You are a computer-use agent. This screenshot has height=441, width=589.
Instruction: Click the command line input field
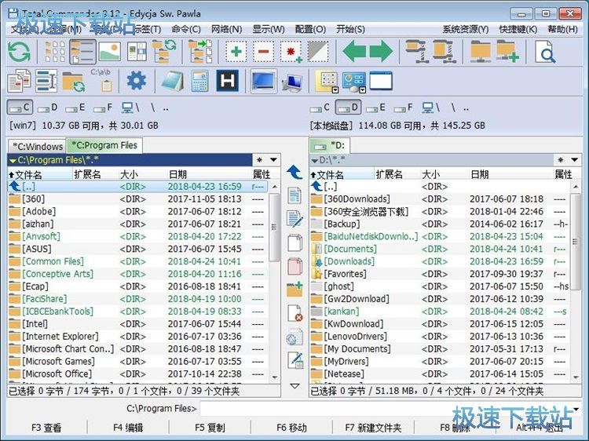click(386, 409)
